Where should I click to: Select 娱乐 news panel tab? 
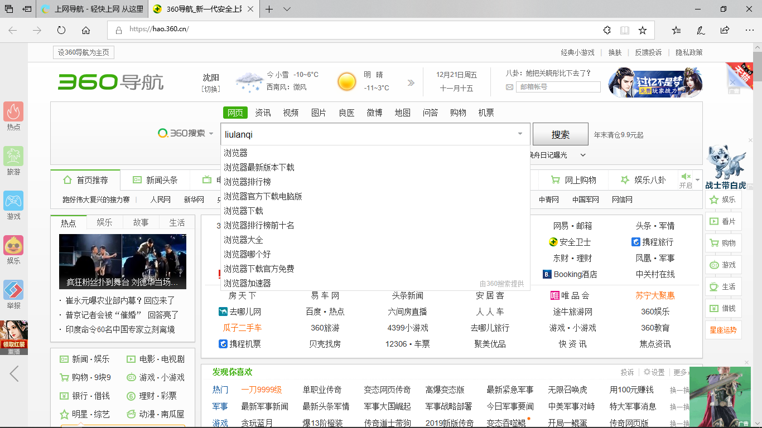(x=104, y=222)
